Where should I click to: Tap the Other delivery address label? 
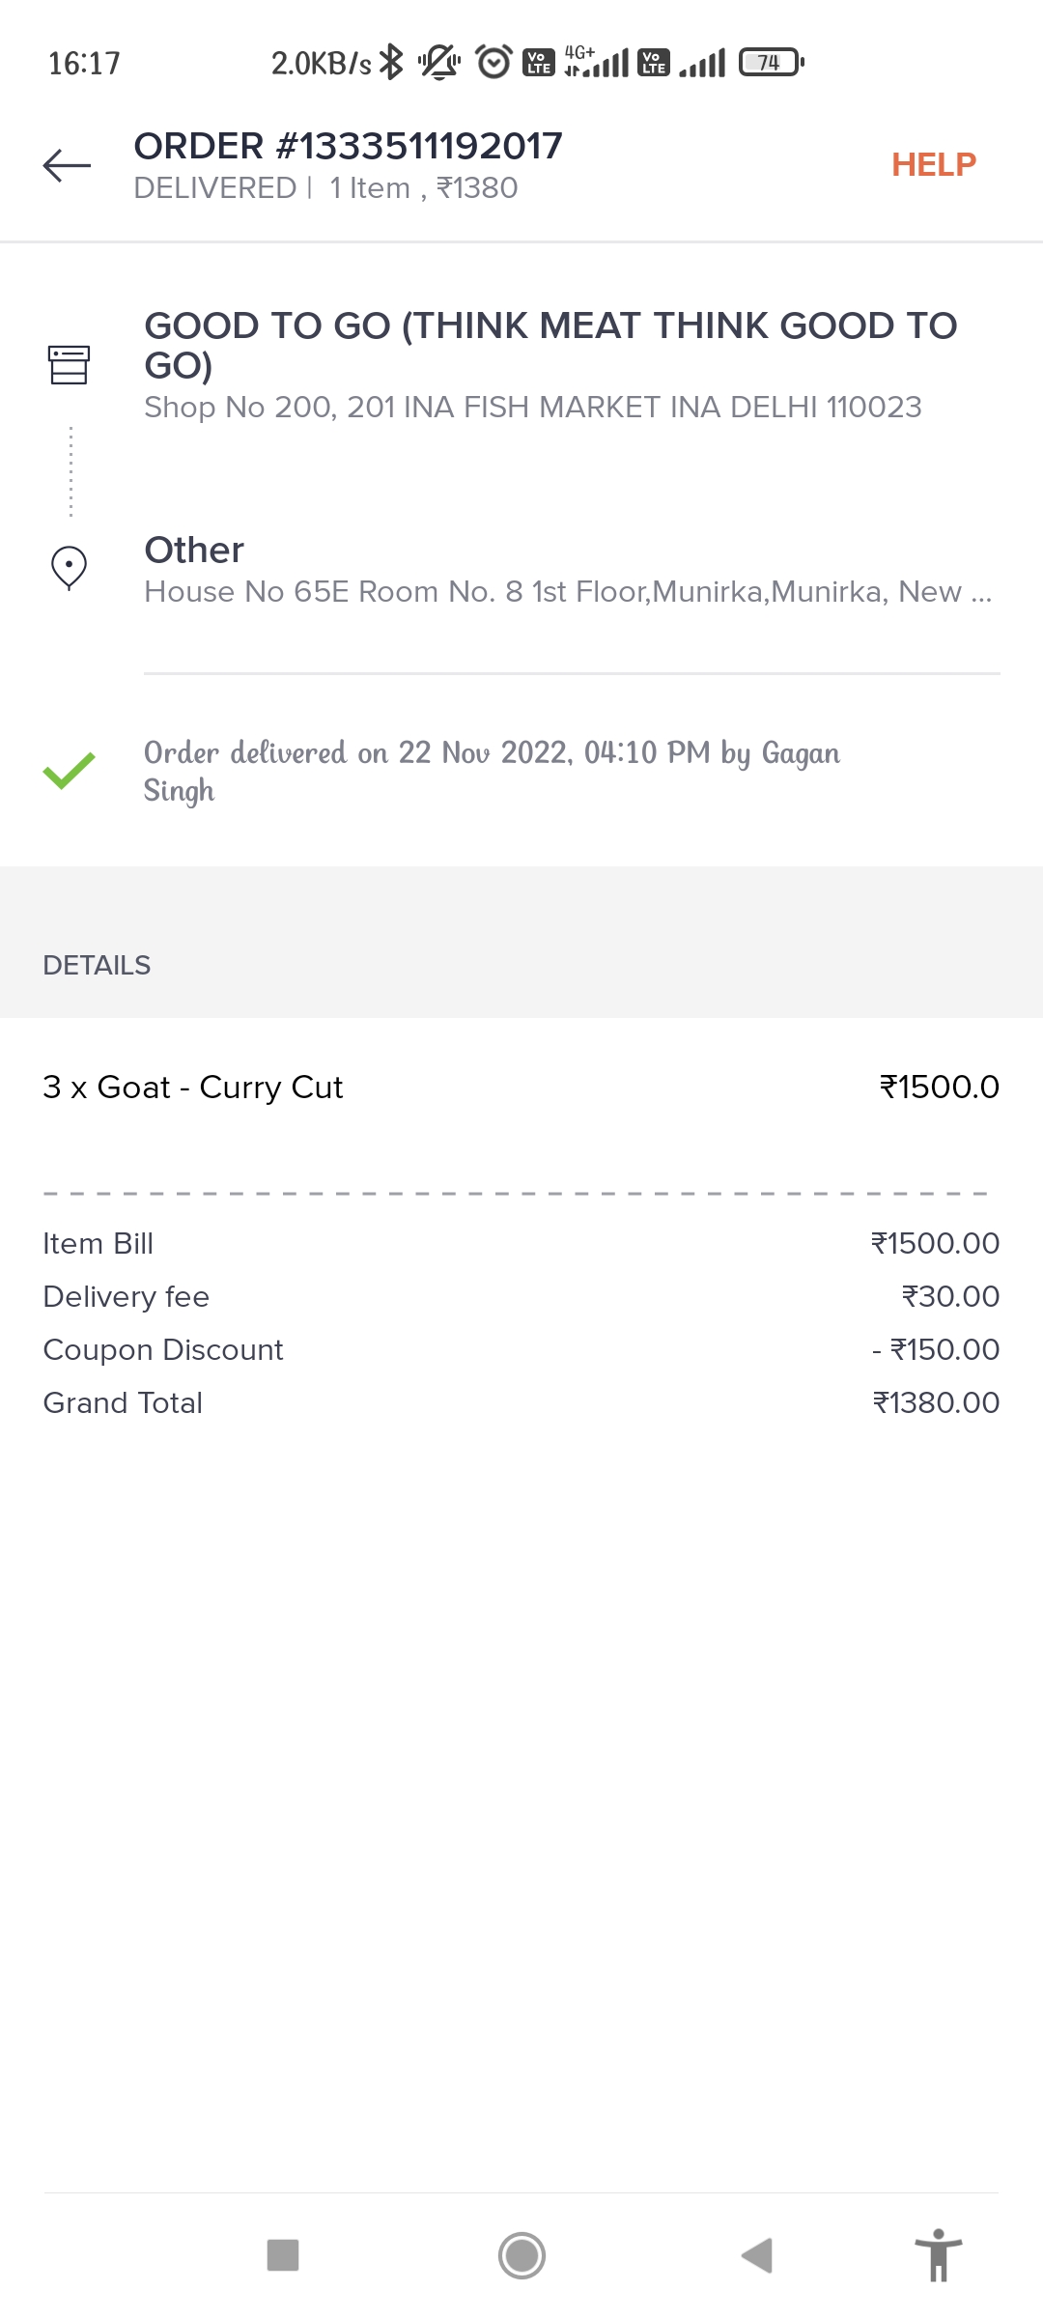coord(194,550)
